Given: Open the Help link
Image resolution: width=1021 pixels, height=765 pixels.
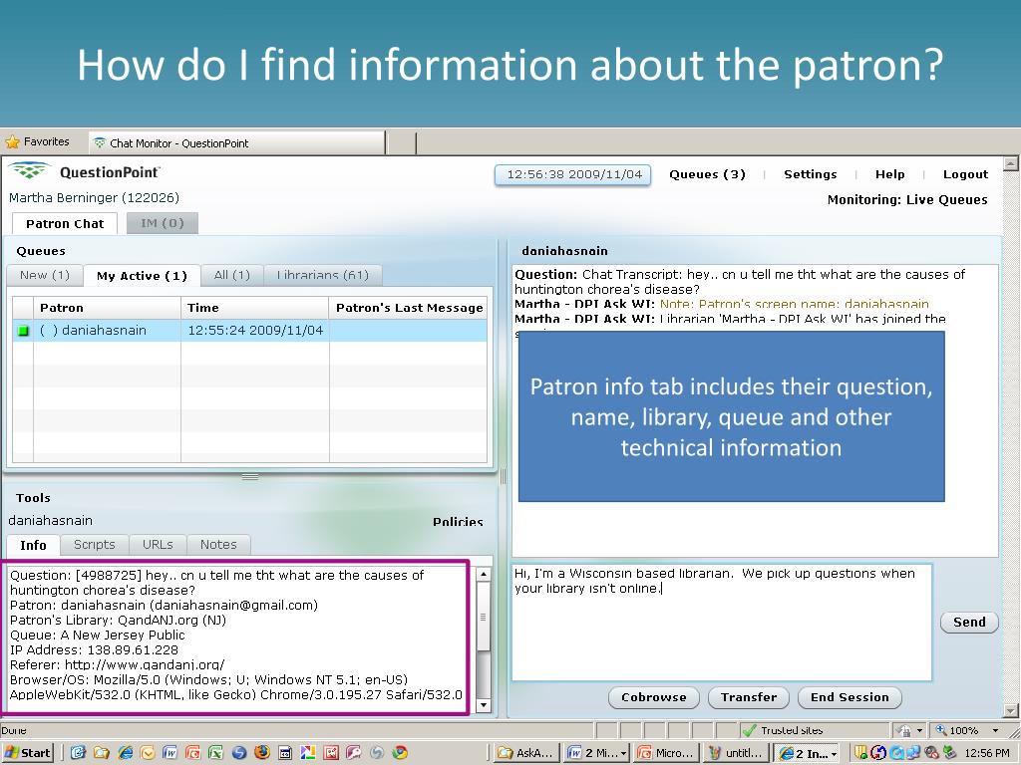Looking at the screenshot, I should click(x=890, y=174).
